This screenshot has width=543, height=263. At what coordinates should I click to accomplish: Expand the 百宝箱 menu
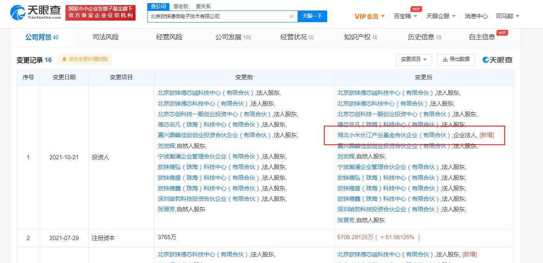(405, 16)
